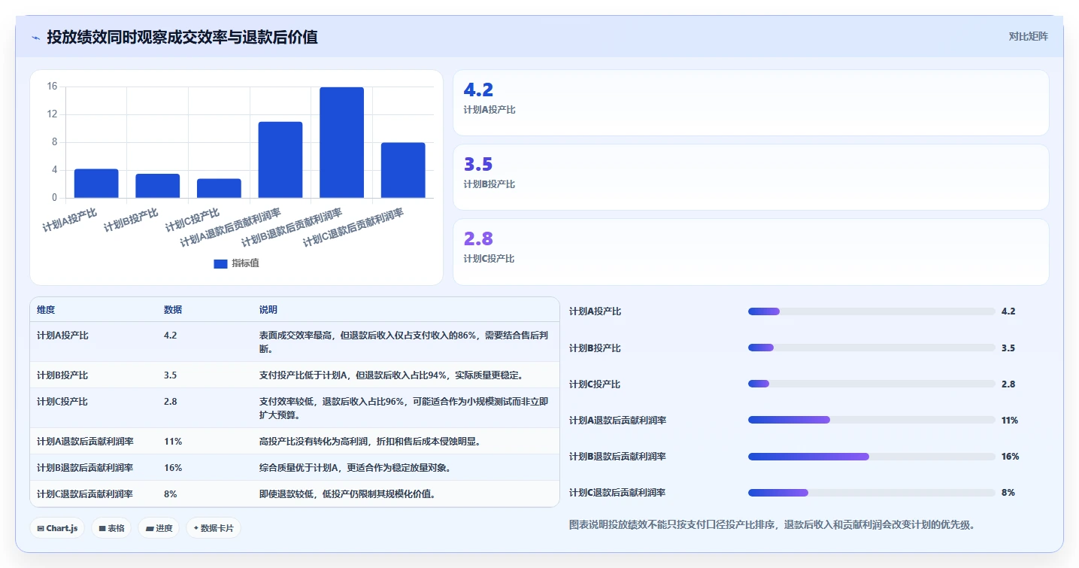Open the 3.5 计划B投产比 data card
1079x568 pixels.
pos(750,177)
